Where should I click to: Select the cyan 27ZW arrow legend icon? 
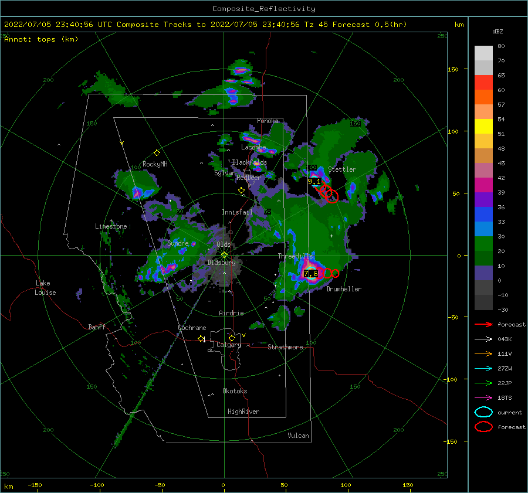[483, 369]
